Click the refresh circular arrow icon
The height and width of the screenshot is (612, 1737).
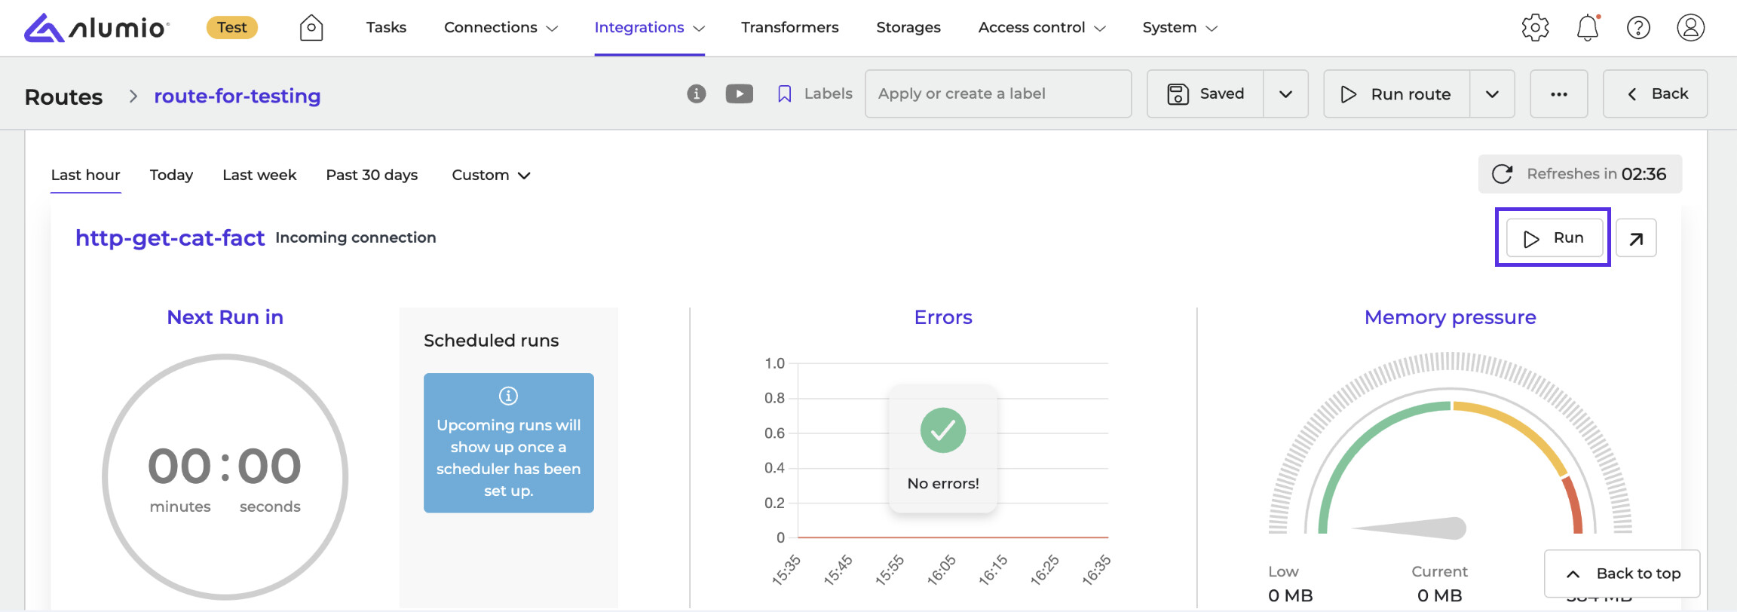[1502, 174]
